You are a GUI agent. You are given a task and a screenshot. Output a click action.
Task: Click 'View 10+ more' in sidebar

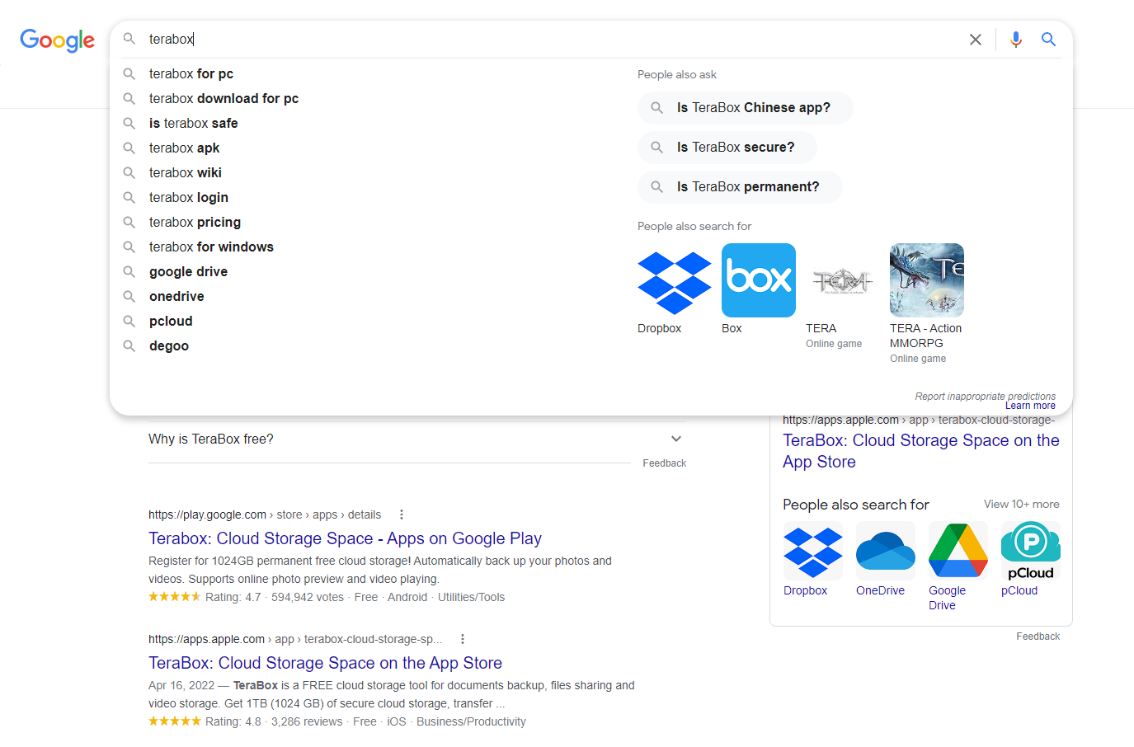click(x=1021, y=504)
